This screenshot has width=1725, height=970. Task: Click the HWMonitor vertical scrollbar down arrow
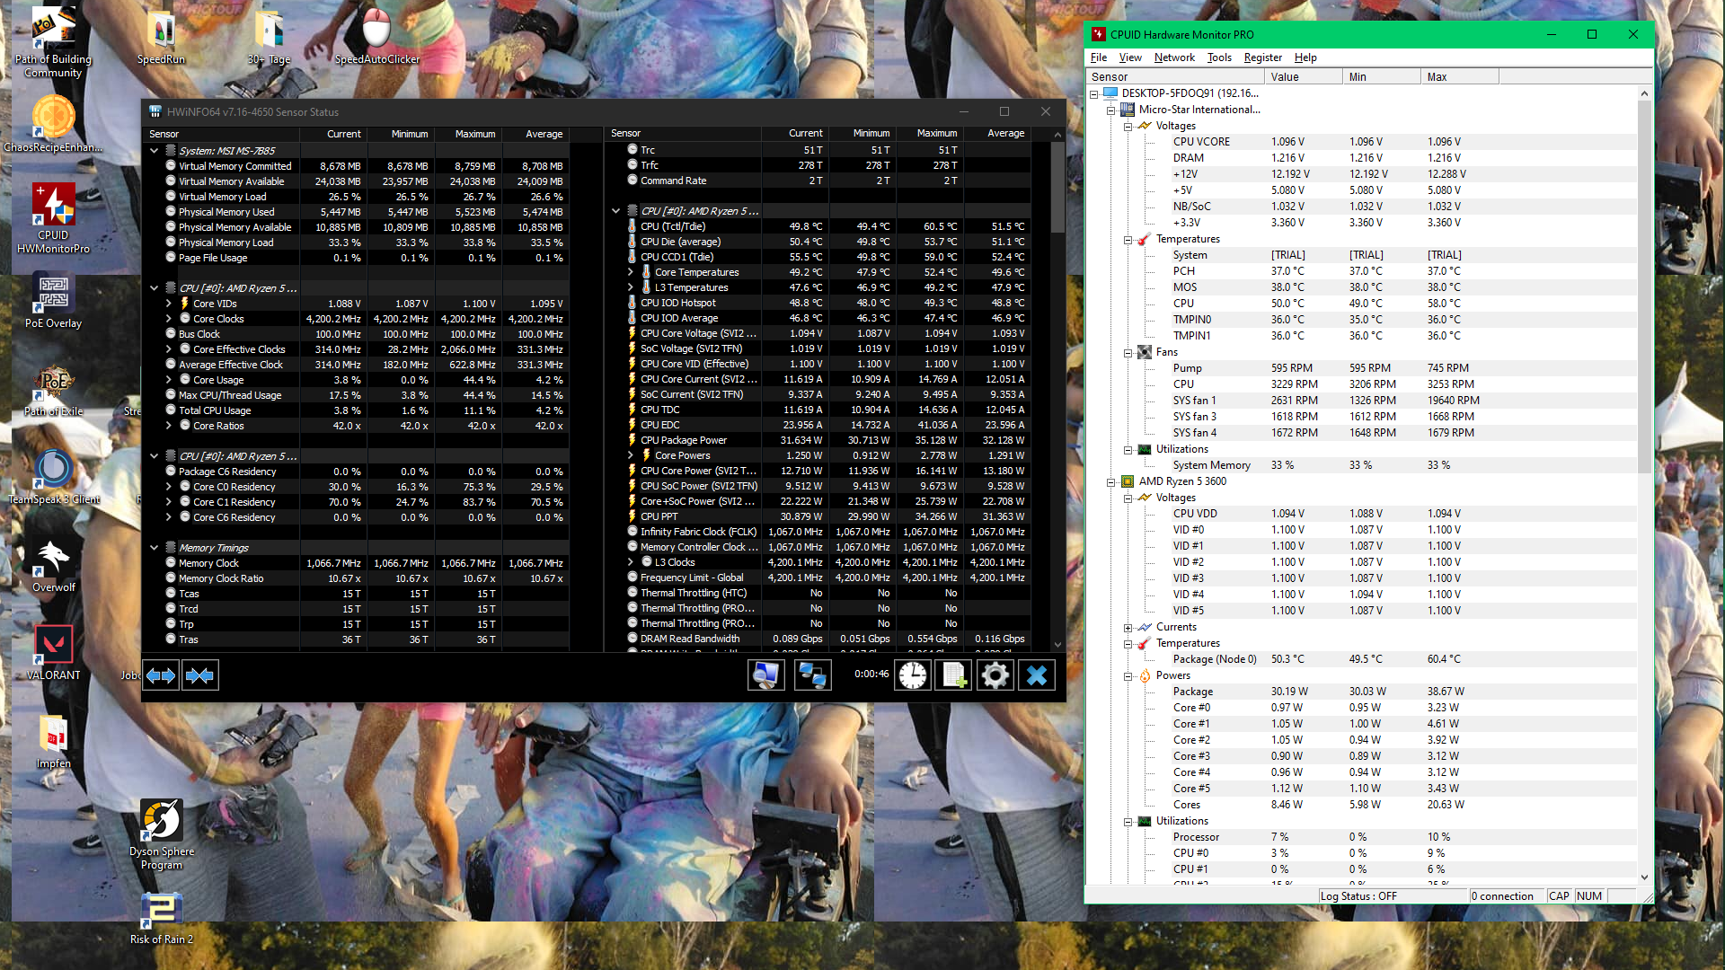pos(1644,877)
